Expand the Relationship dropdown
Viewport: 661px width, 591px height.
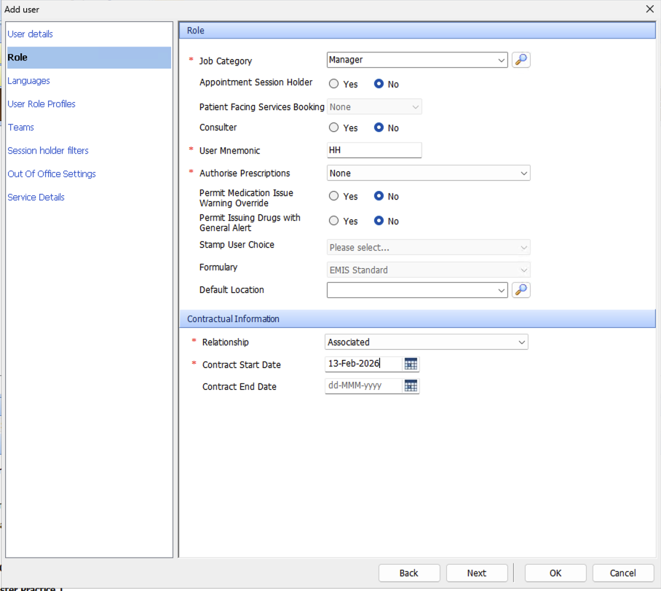point(521,343)
